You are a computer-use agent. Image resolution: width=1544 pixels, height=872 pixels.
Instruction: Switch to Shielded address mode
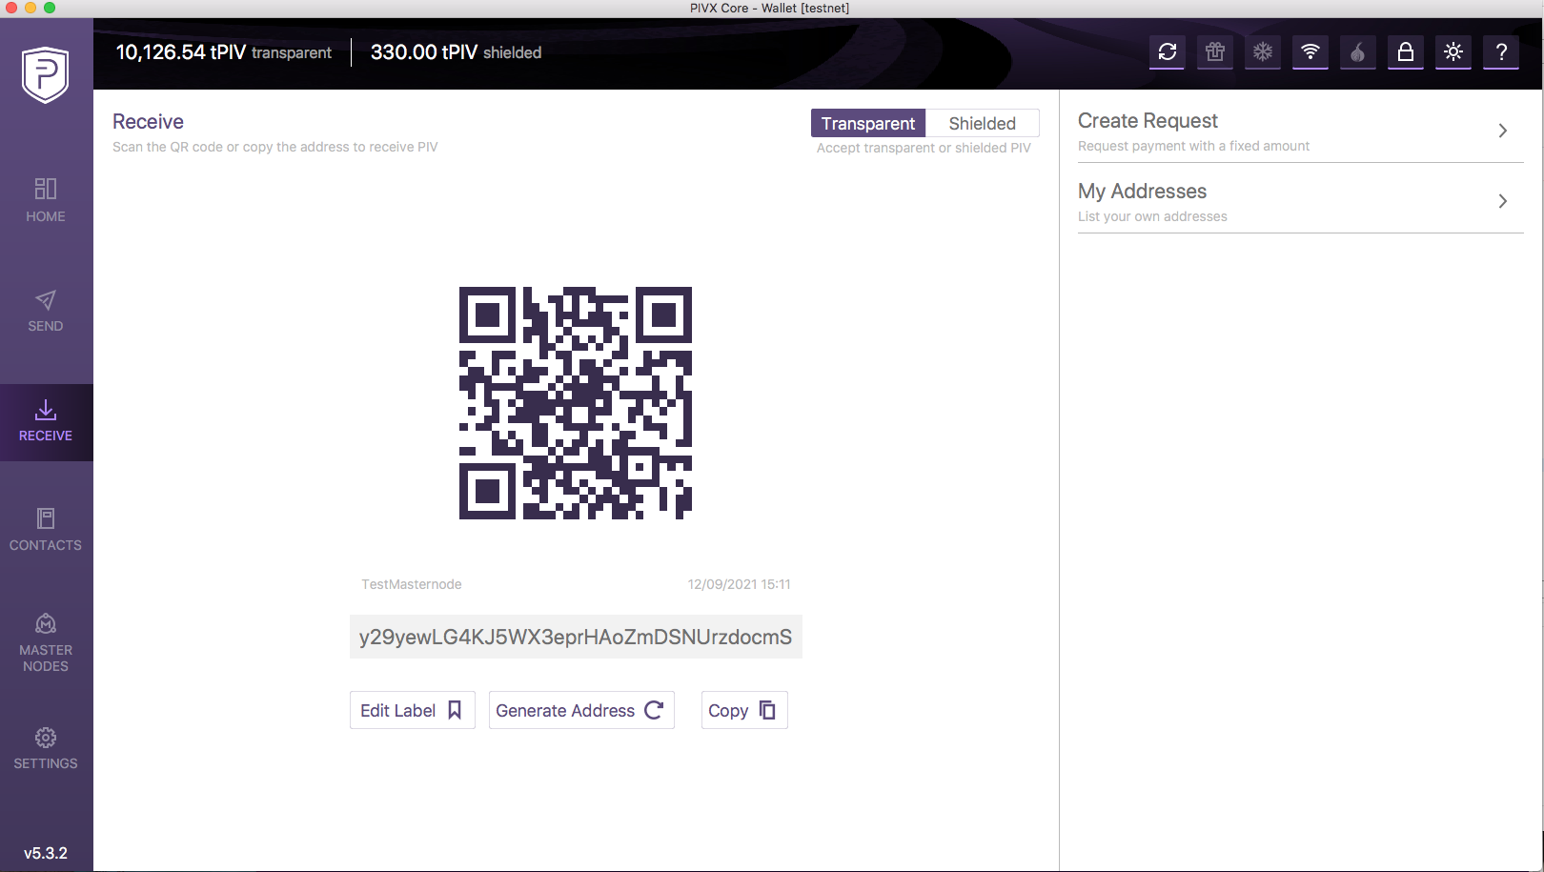(x=983, y=123)
